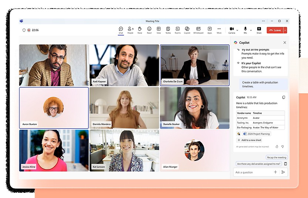Image resolution: width=308 pixels, height=198 pixels.
Task: Select Daniela Mandera's video tile
Action: pyautogui.click(x=124, y=108)
